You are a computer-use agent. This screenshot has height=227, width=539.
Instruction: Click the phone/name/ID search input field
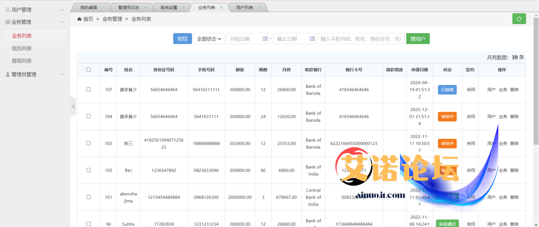click(x=361, y=39)
